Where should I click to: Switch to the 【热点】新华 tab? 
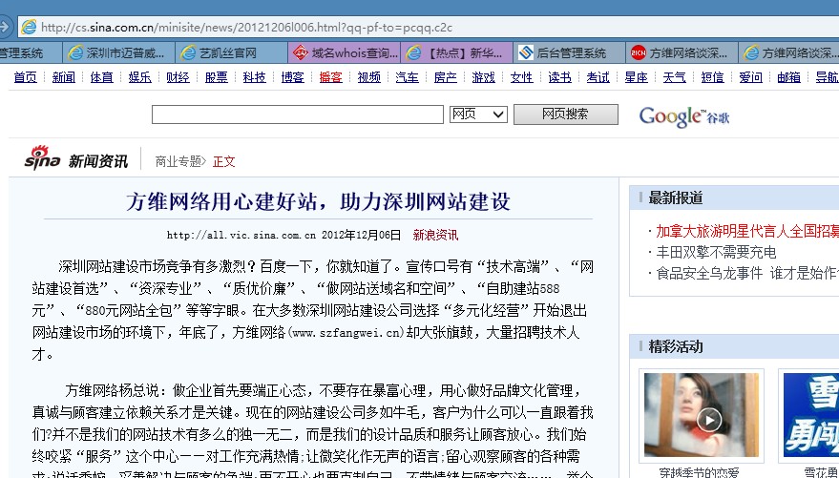point(458,52)
